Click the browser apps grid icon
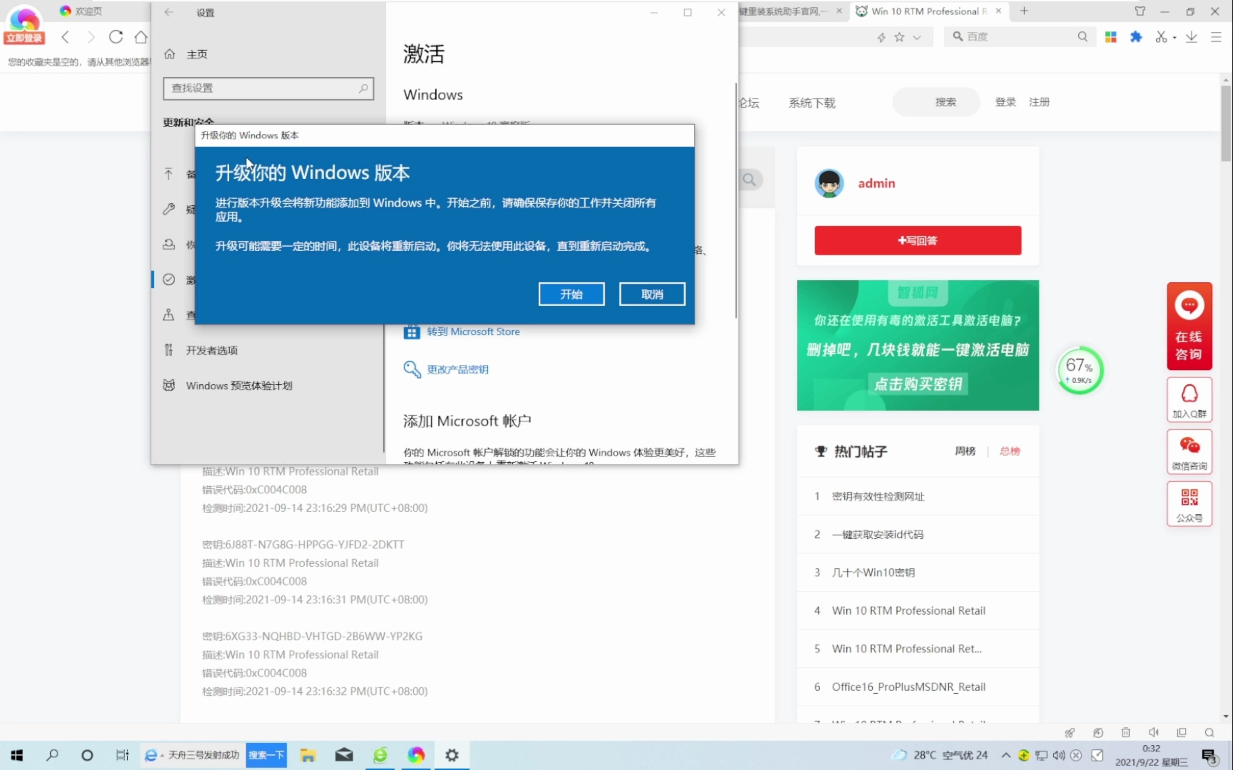The image size is (1233, 770). coord(1111,37)
